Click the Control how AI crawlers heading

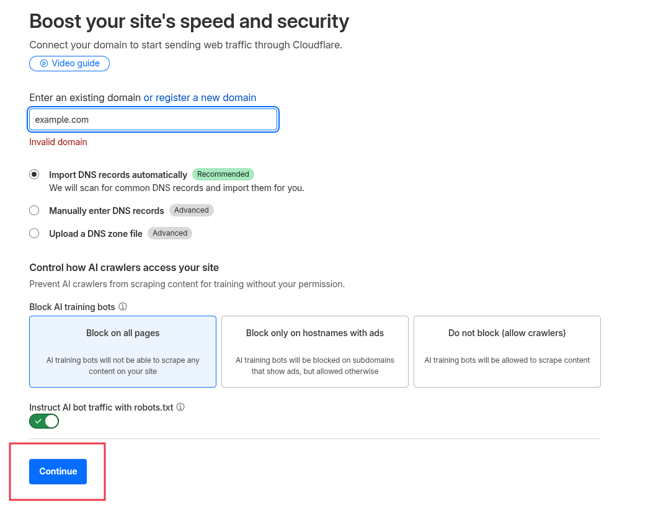(x=124, y=268)
